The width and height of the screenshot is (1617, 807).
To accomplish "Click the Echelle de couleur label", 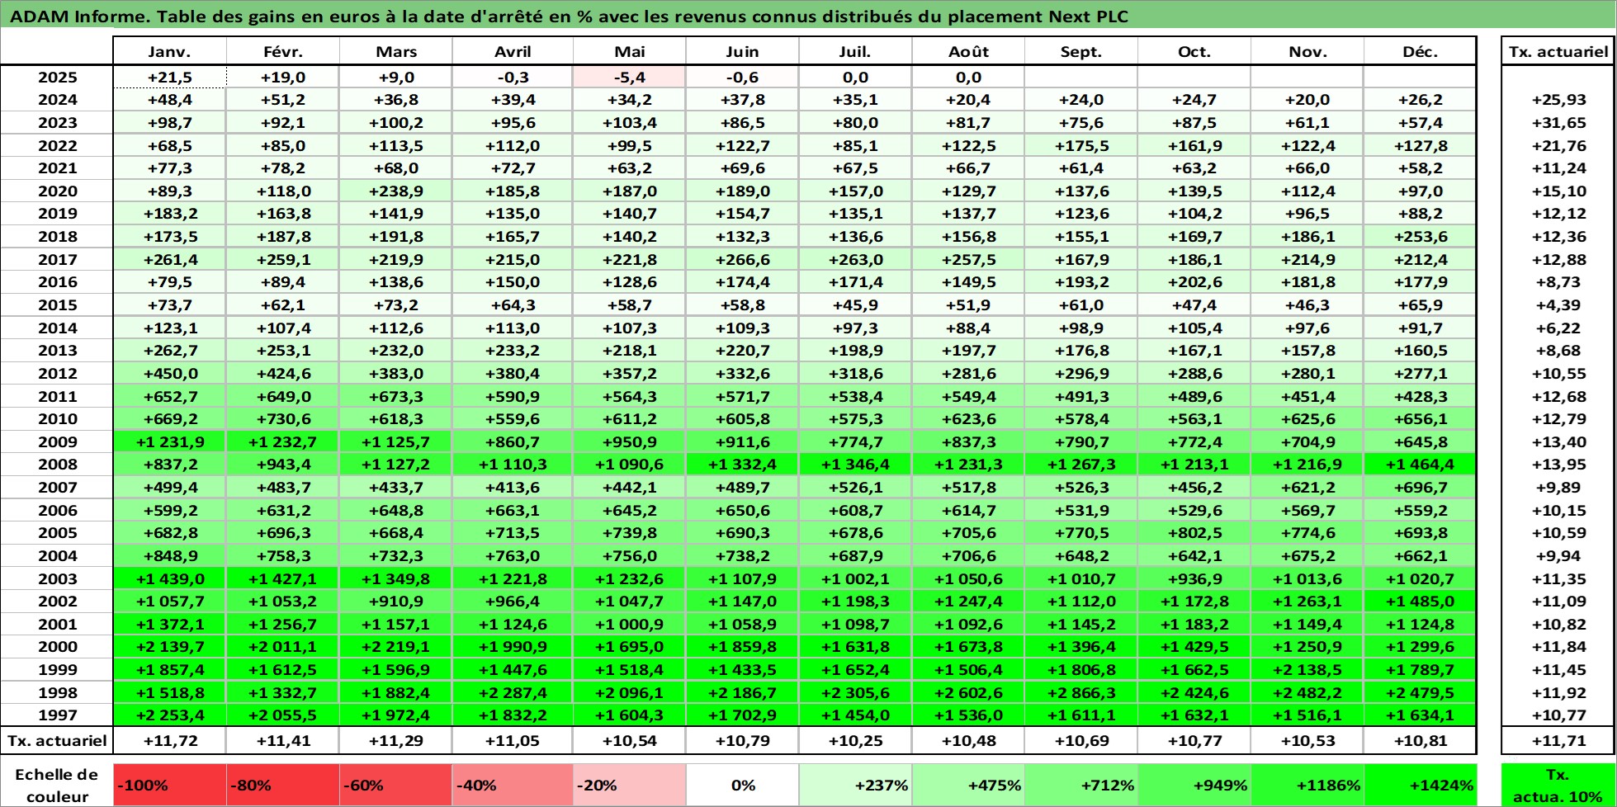I will [x=57, y=786].
